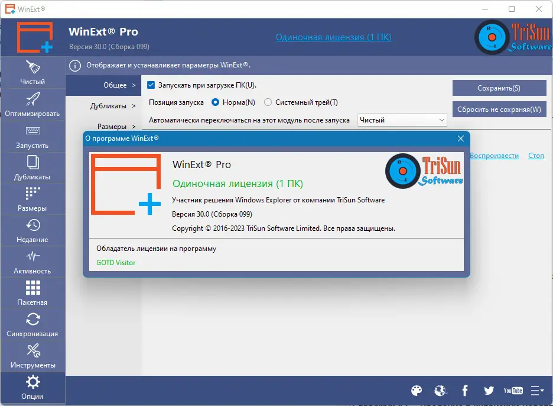Open the Twitter page icon

pos(489,391)
